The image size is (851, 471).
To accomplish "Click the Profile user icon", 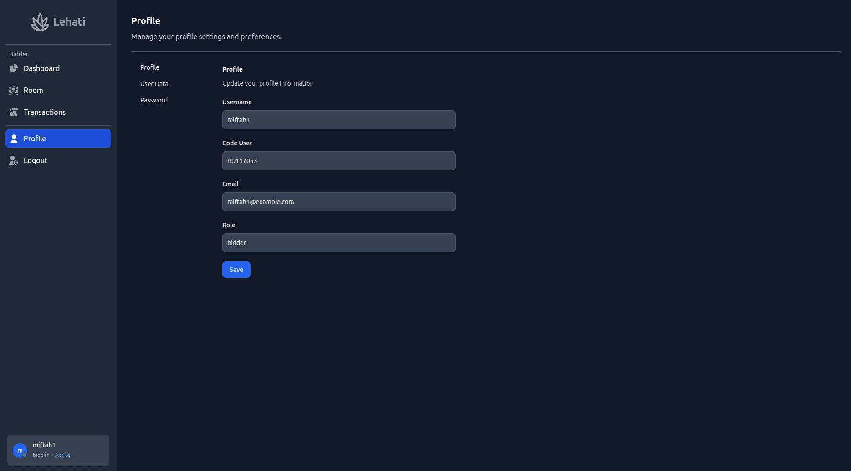I will (14, 138).
